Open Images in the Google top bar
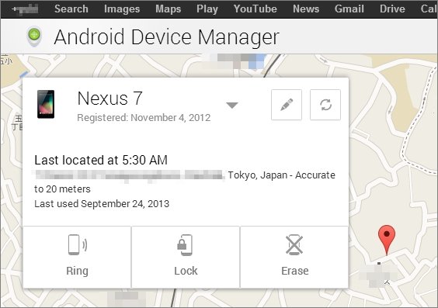This screenshot has height=308, width=438. (x=122, y=9)
